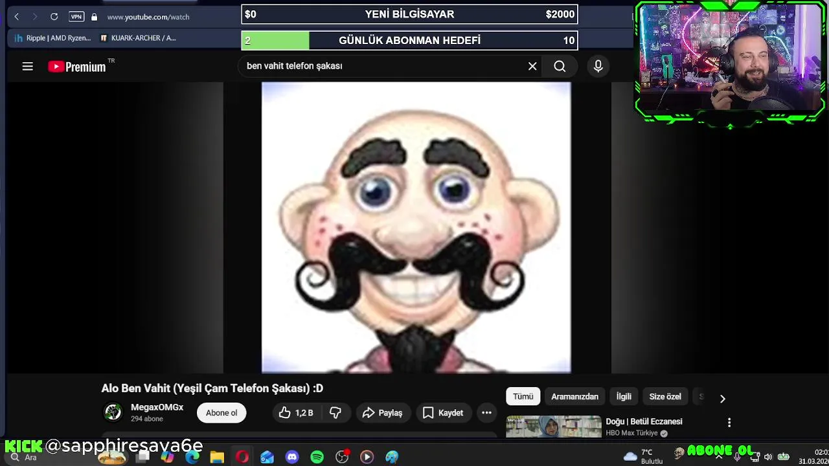Click the battery charging tray icon
This screenshot has height=466, width=829.
click(x=784, y=458)
